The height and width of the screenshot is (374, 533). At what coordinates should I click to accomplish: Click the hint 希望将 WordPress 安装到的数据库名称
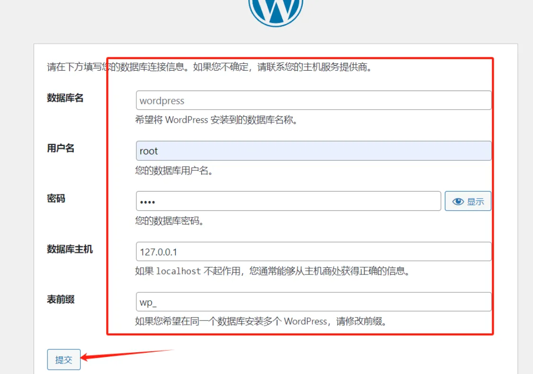click(217, 119)
